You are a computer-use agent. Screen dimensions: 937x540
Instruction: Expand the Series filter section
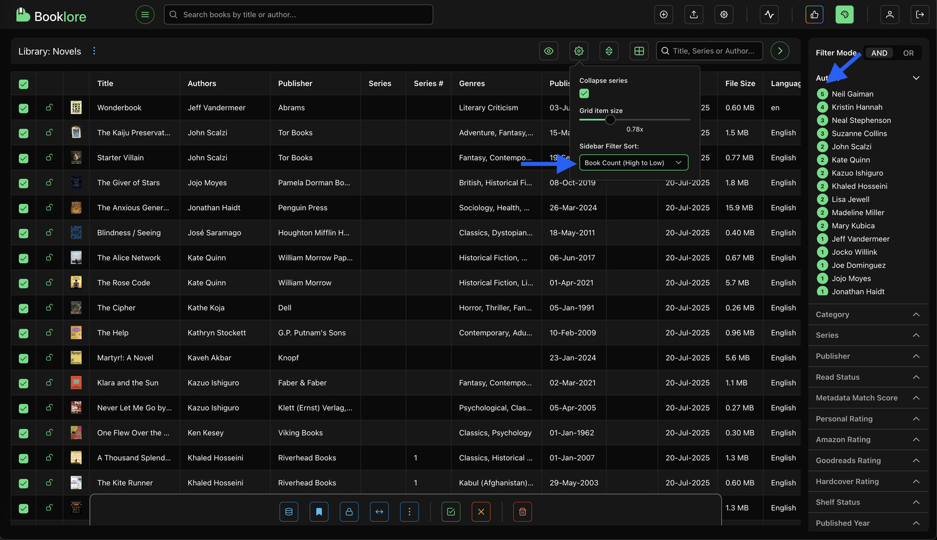[868, 335]
